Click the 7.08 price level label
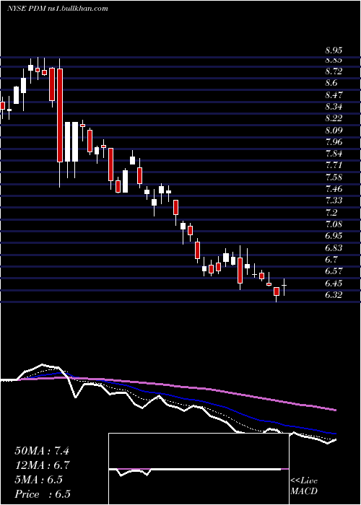The height and width of the screenshot is (505, 361). [334, 224]
